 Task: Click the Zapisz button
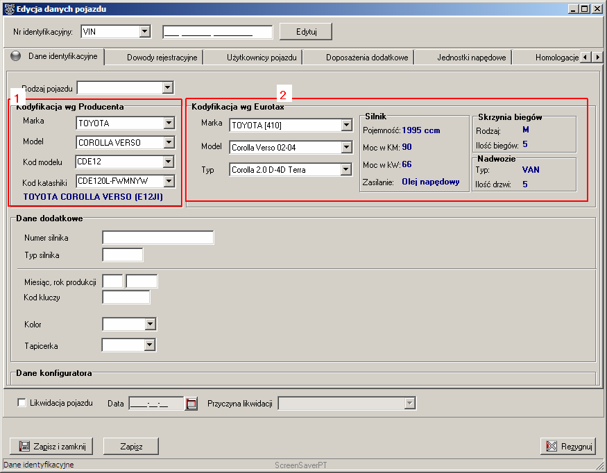coord(131,446)
